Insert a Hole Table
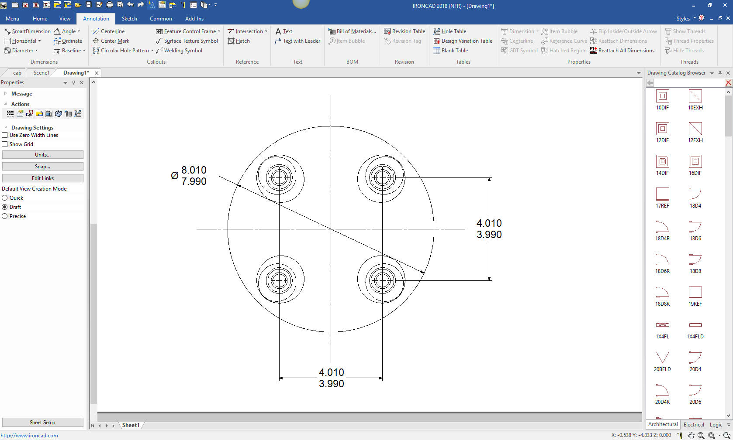 (x=449, y=31)
